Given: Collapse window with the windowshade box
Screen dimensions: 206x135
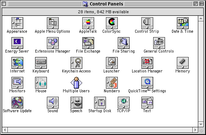Looking at the screenshot, I should pyautogui.click(x=202, y=4).
